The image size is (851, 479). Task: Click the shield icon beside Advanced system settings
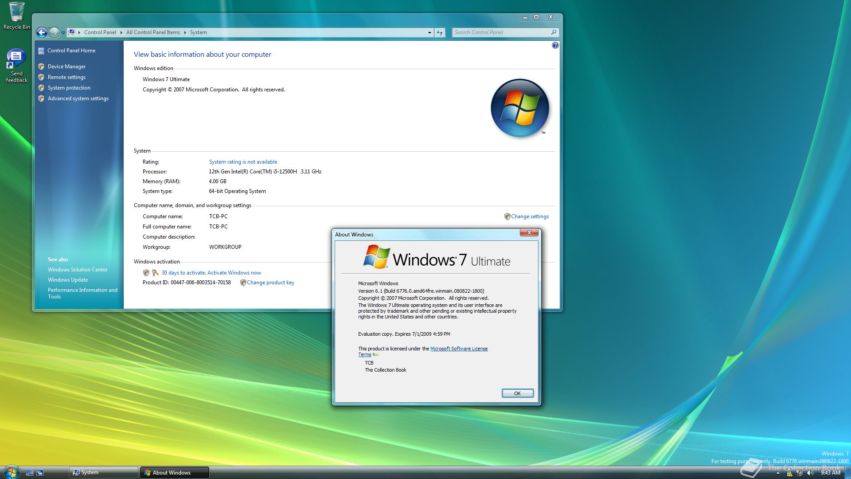(41, 98)
